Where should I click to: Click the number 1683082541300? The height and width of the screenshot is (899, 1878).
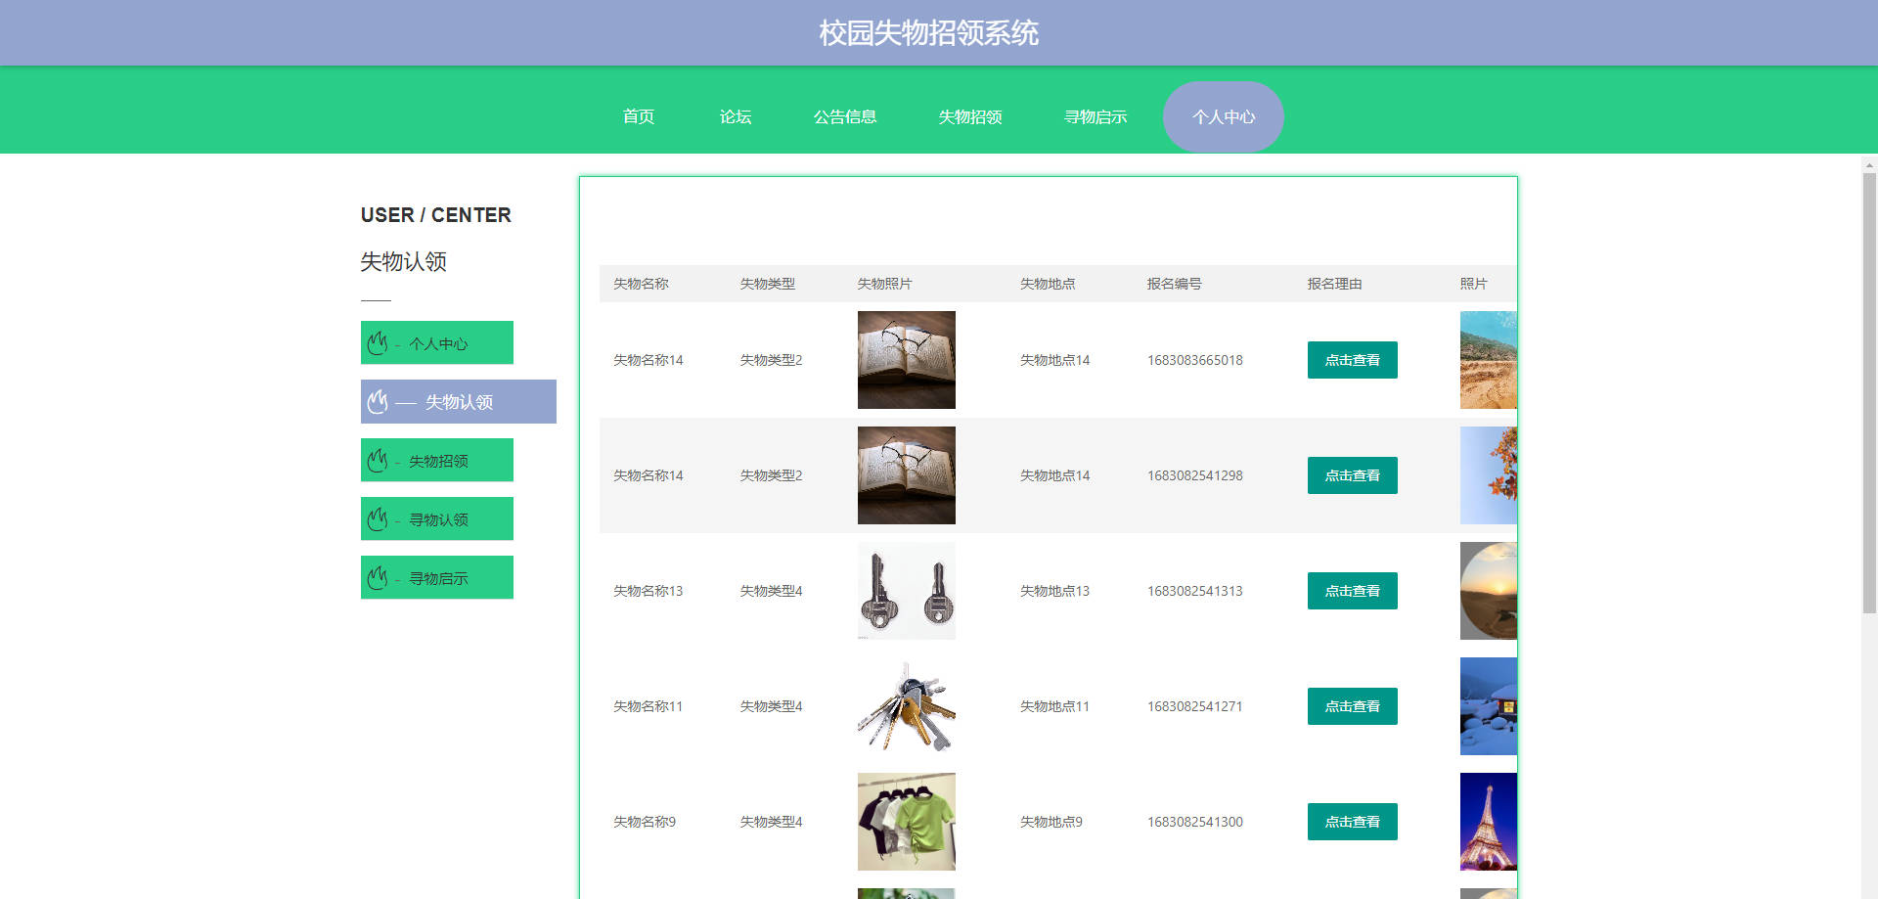pyautogui.click(x=1195, y=822)
